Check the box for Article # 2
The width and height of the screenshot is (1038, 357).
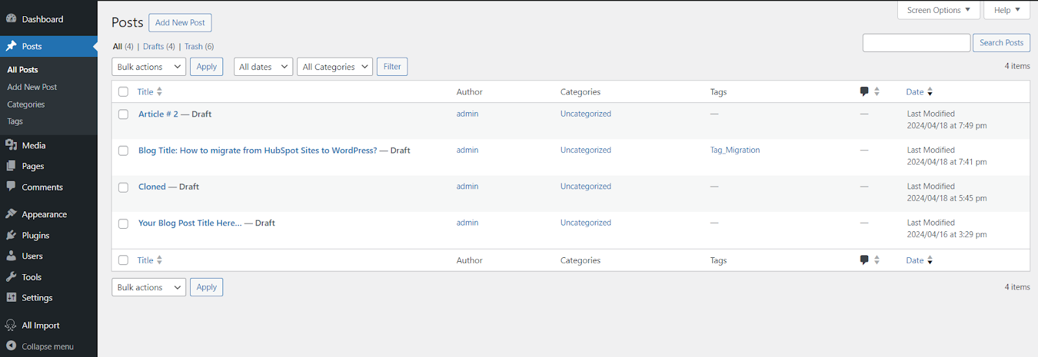tap(123, 114)
